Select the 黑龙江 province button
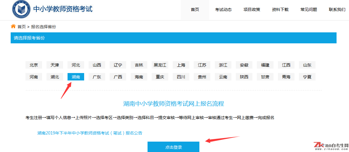349x152 pixels. click(160, 65)
